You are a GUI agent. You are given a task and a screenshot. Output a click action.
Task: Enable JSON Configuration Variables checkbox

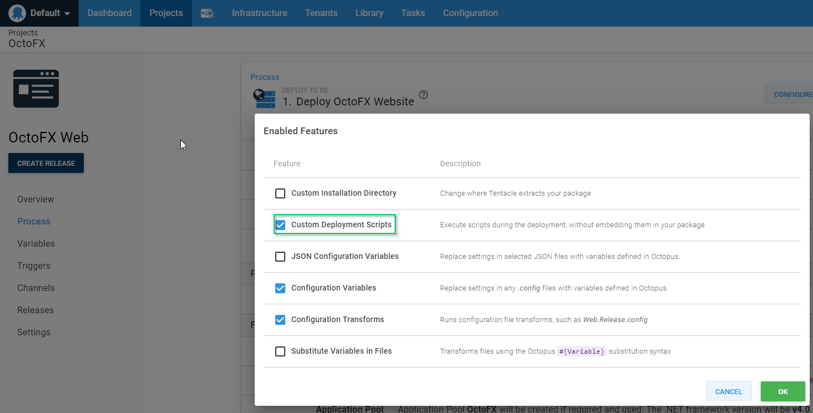click(280, 257)
